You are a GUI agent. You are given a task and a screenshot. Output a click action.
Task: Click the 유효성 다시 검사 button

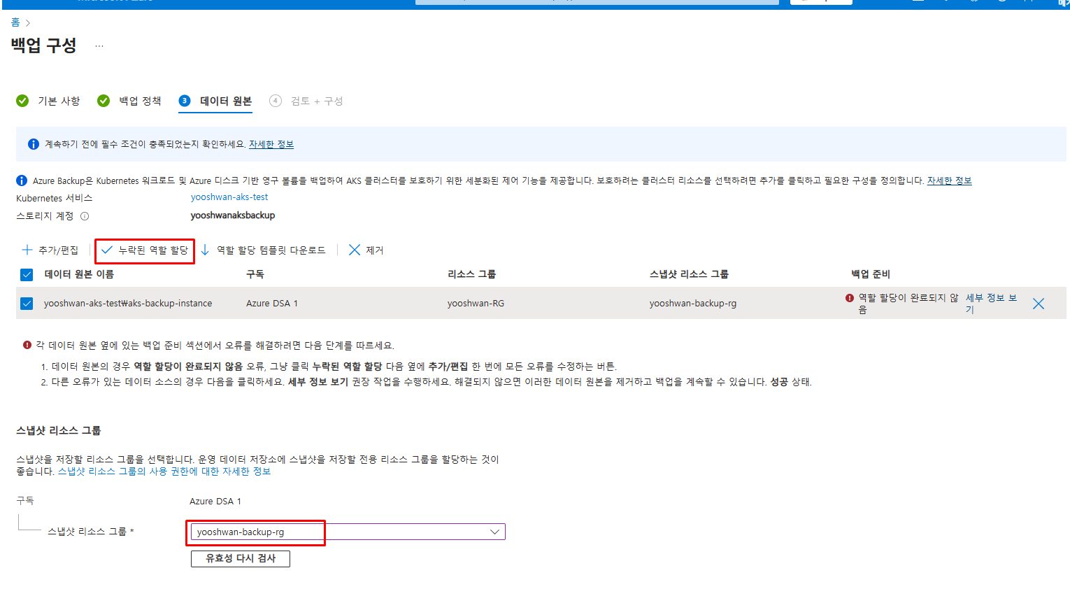(x=241, y=558)
